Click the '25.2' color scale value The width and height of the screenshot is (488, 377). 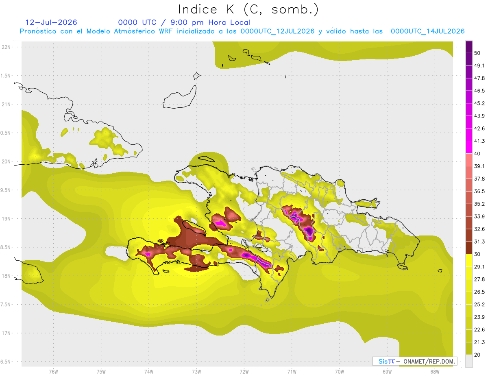point(479,304)
